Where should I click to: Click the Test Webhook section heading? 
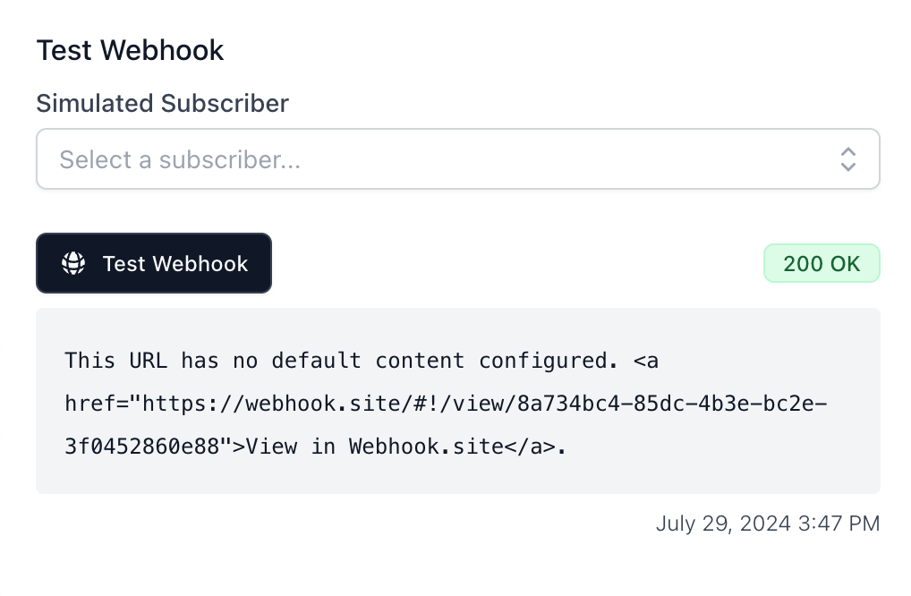coord(130,50)
